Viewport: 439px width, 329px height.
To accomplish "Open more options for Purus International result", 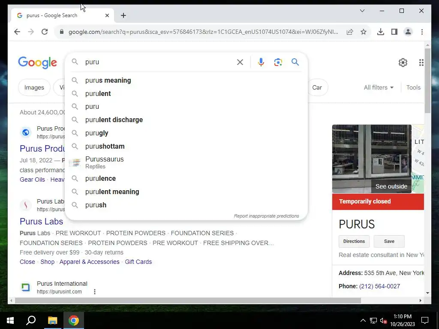I will [95, 292].
